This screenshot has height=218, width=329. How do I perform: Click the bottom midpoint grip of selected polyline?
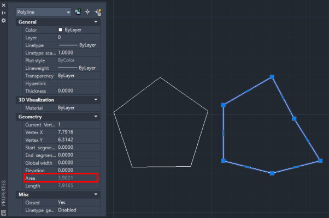pyautogui.click(x=272, y=173)
